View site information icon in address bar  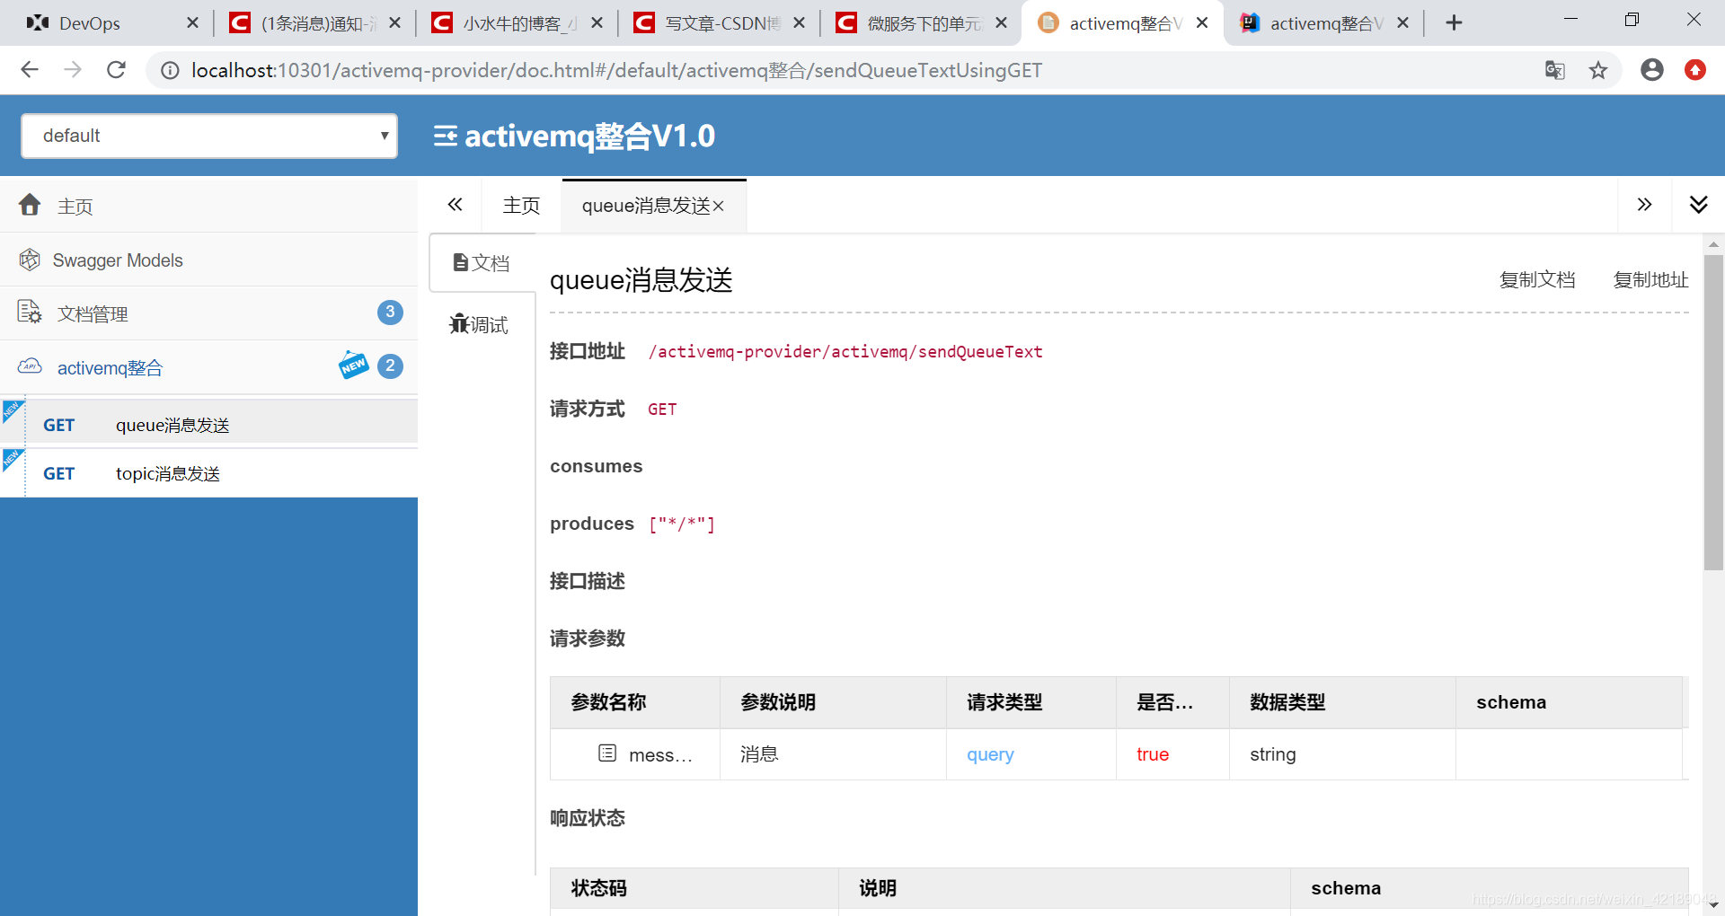(170, 70)
